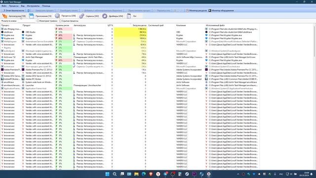
Task: Select the obs64.exe process row
Action: [130, 32]
